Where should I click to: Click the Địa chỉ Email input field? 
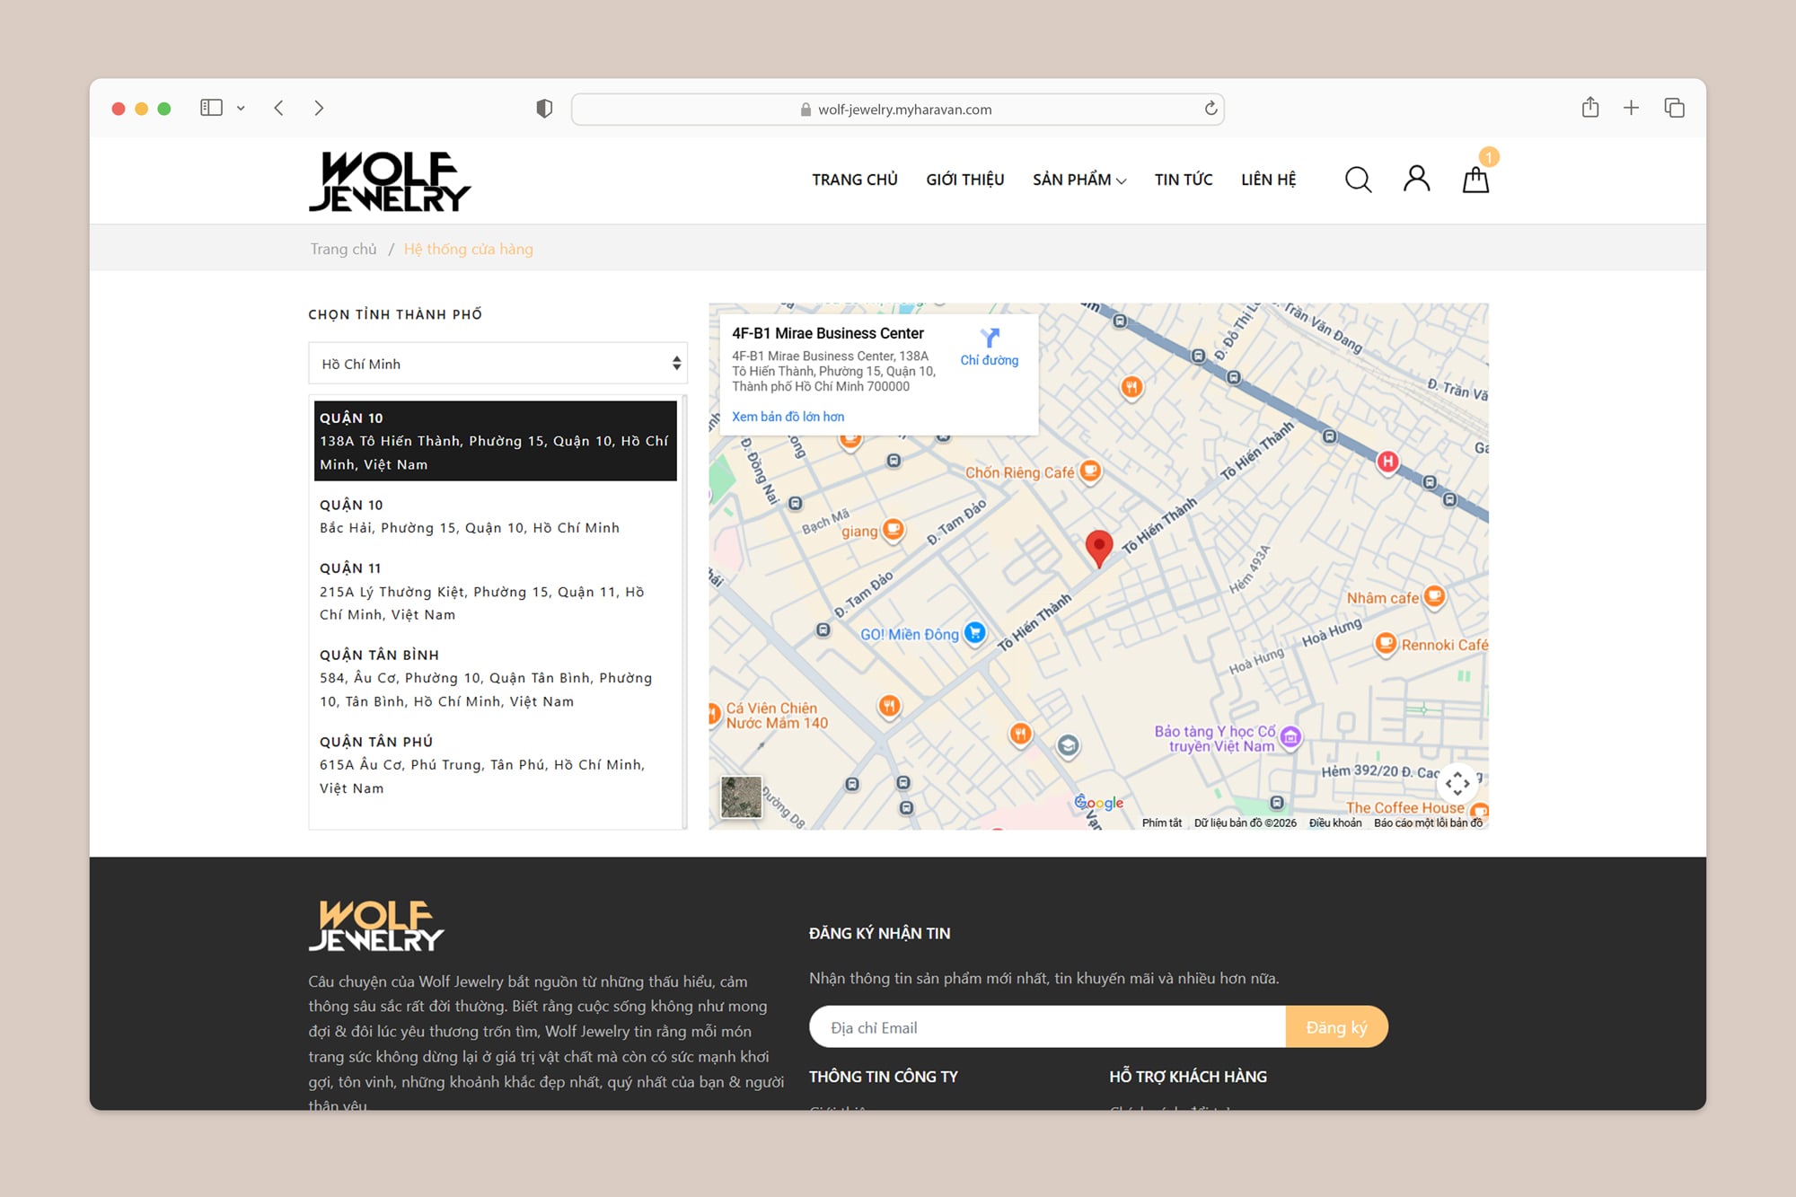tap(1046, 1027)
